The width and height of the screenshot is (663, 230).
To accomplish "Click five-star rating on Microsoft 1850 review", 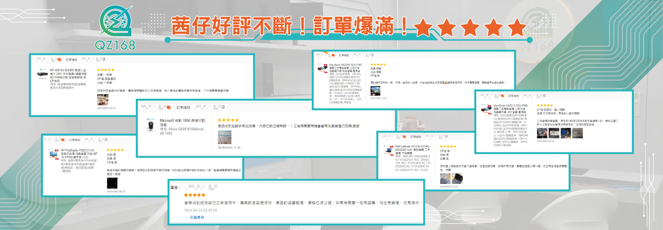I will (x=228, y=120).
